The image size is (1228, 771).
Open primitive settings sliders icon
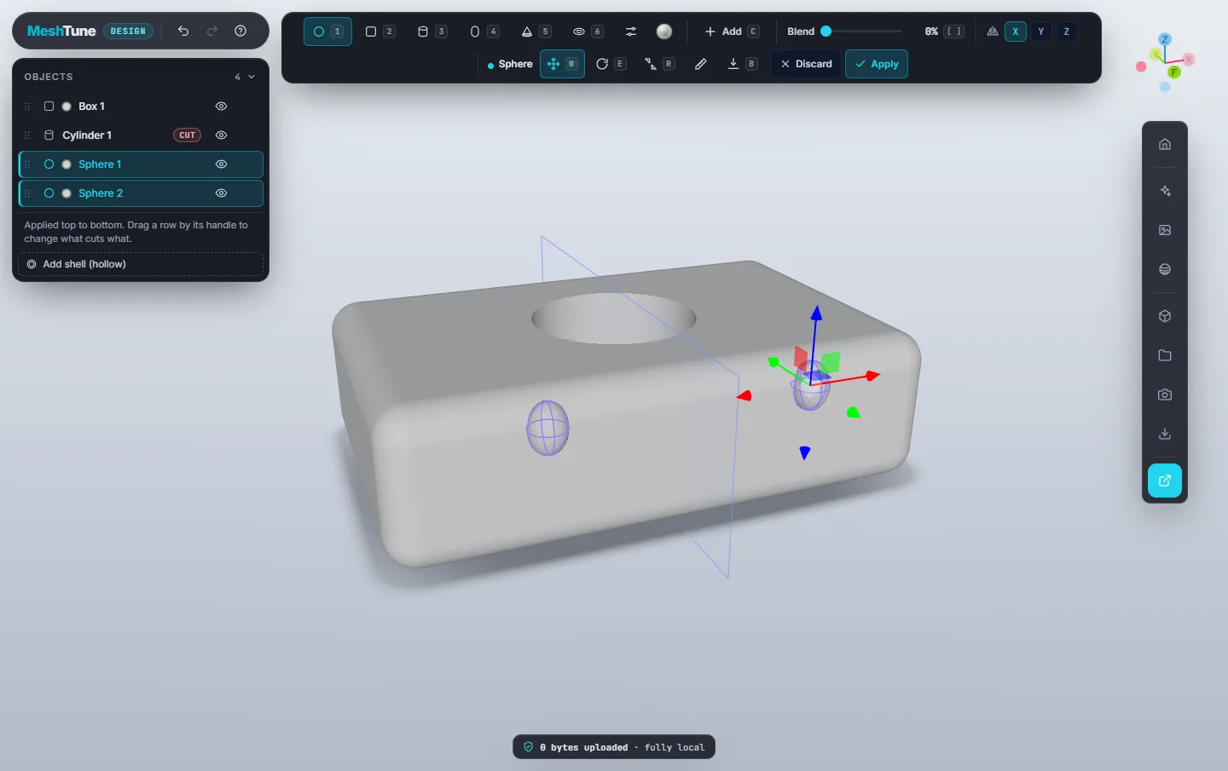pos(631,32)
